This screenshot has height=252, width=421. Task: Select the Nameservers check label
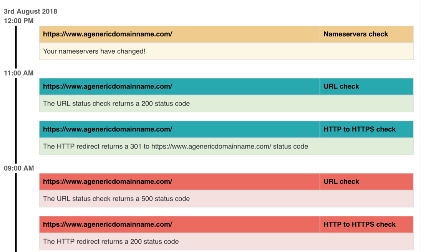(x=356, y=34)
